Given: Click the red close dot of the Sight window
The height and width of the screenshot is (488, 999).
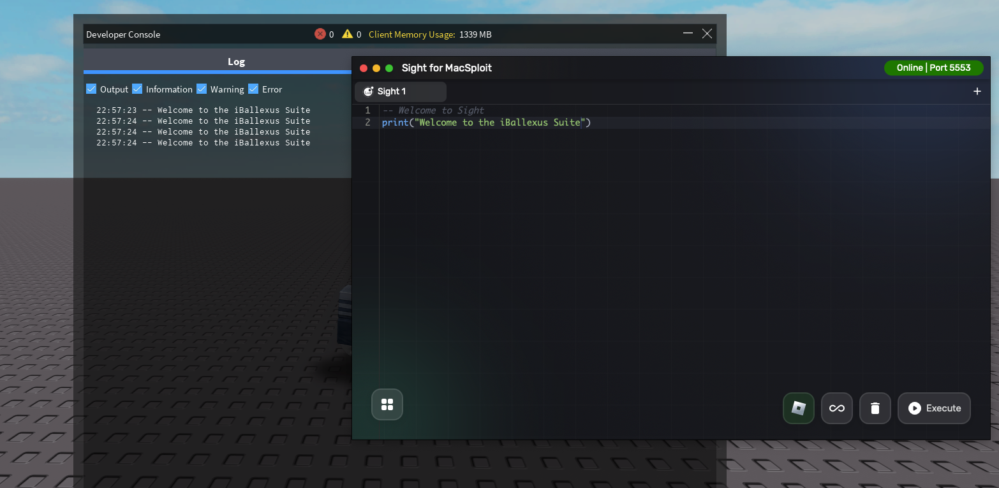Looking at the screenshot, I should 364,68.
